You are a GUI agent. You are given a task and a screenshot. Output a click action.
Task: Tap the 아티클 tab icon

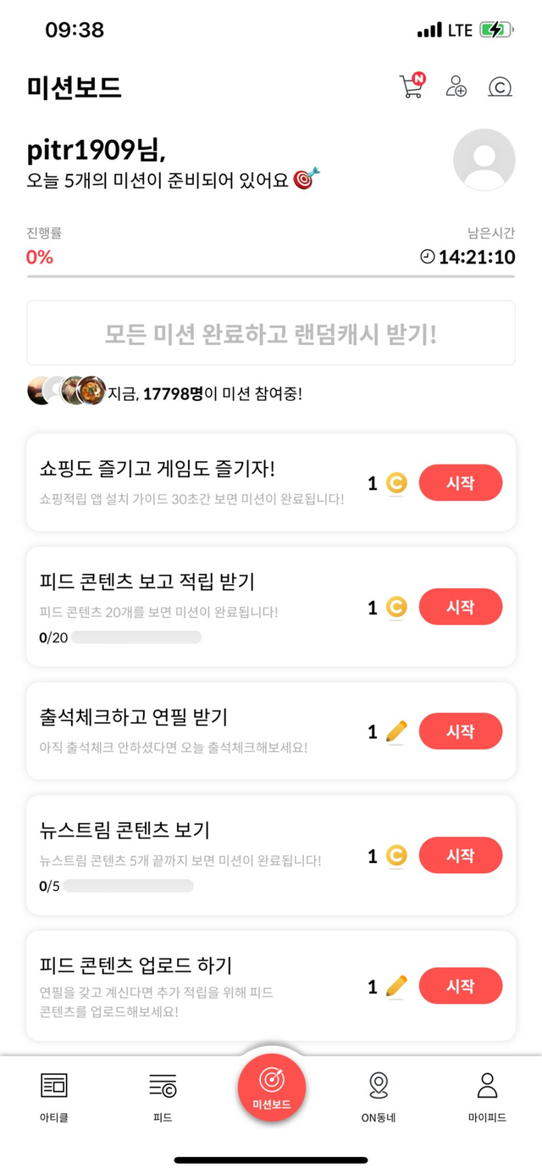pos(54,1085)
